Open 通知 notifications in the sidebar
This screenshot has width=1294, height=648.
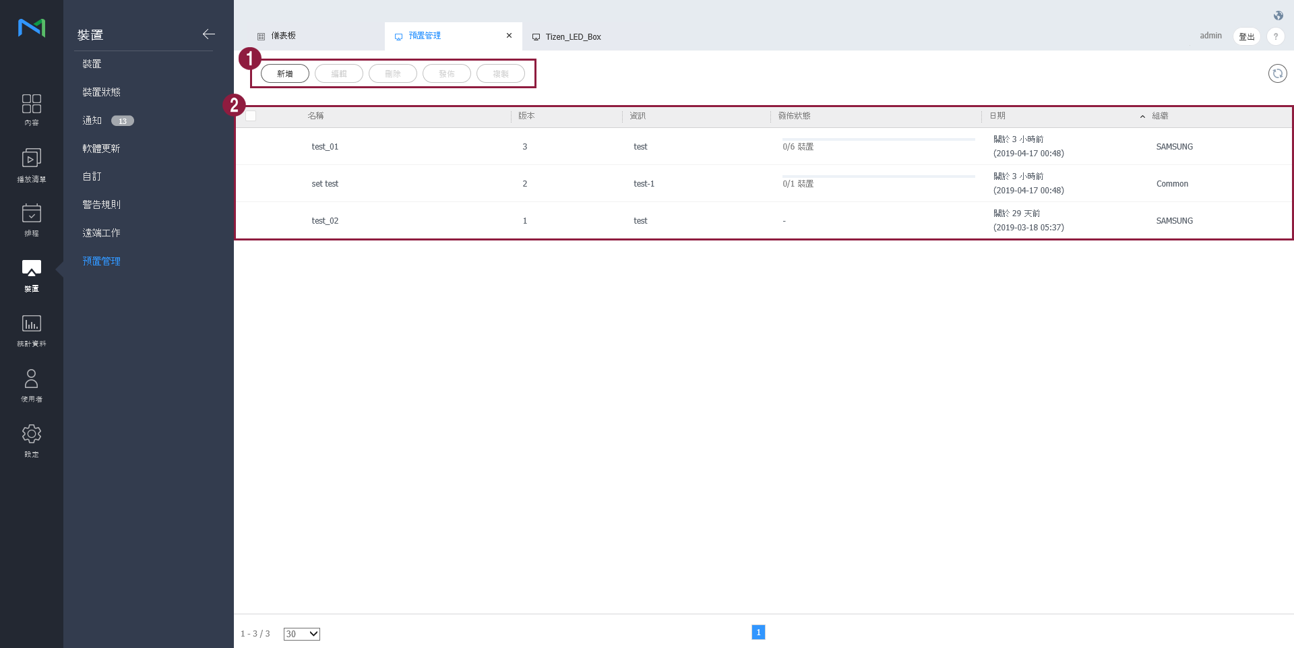tap(92, 121)
